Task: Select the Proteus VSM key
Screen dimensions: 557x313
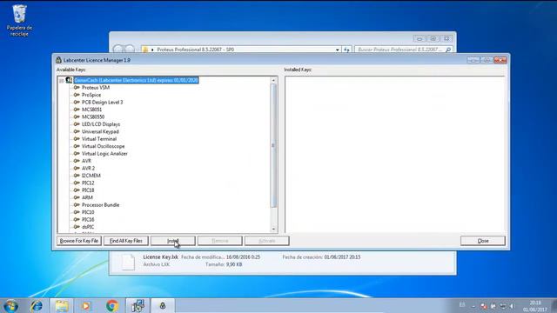Action: [x=96, y=88]
